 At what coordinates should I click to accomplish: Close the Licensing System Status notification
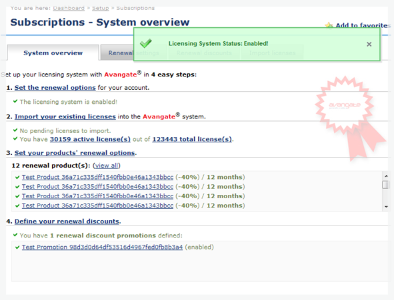tap(369, 45)
